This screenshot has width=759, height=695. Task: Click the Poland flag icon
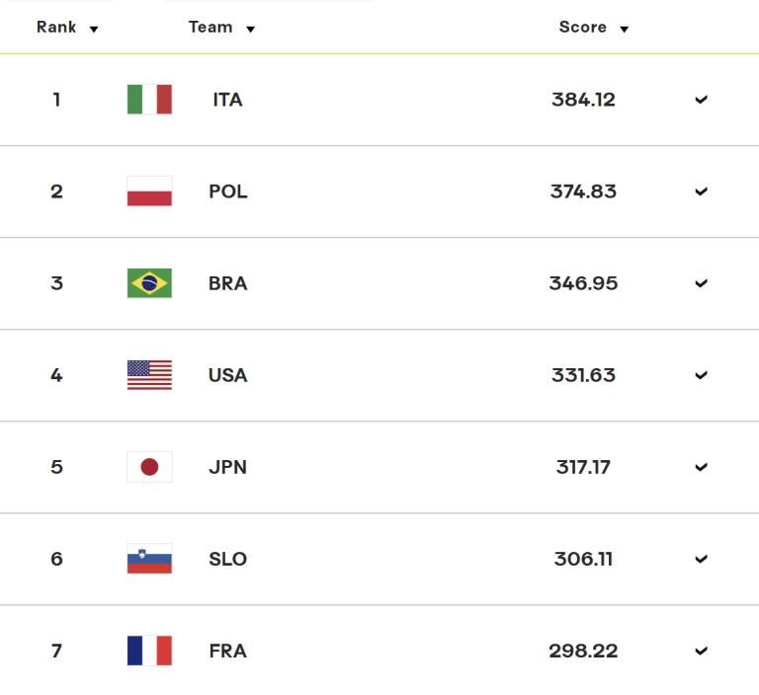click(x=149, y=192)
